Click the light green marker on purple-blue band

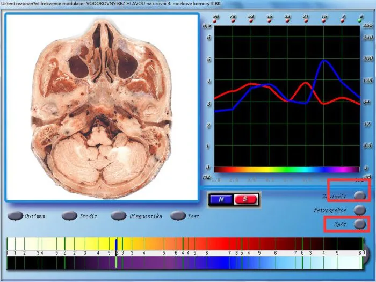[x=117, y=262]
